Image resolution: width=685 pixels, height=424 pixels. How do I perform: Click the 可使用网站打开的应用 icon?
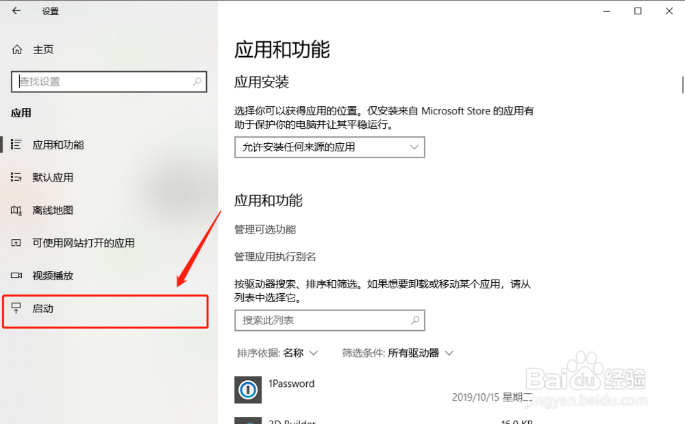click(x=16, y=243)
